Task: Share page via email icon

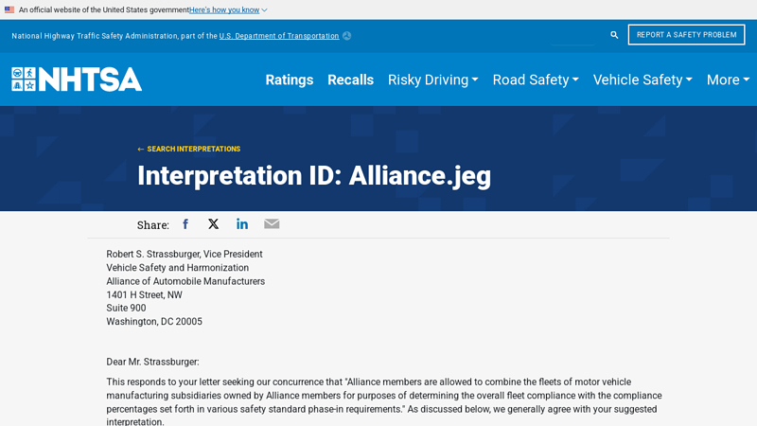Action: tap(272, 223)
